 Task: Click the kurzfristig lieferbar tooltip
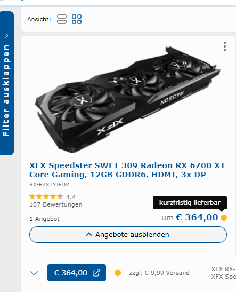pyautogui.click(x=190, y=203)
